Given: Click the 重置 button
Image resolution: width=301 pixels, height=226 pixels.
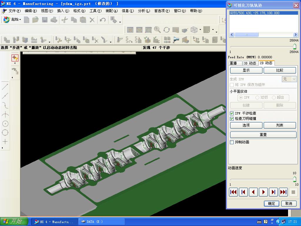Looking at the screenshot, I should pyautogui.click(x=263, y=134).
